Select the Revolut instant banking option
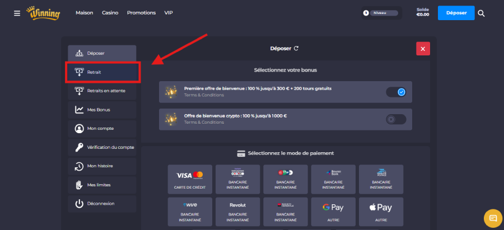The width and height of the screenshot is (504, 230). tap(237, 210)
